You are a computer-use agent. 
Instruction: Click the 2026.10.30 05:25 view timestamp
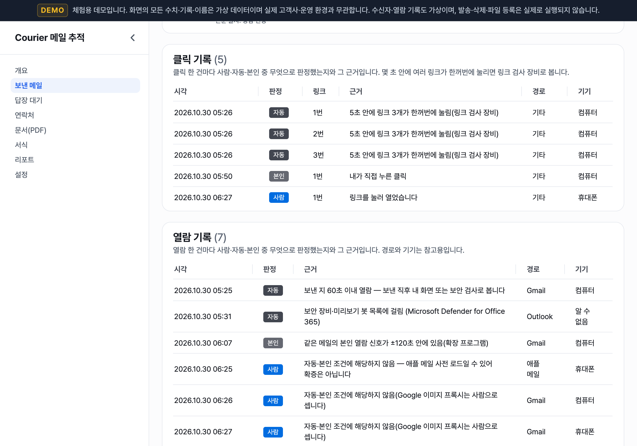click(203, 290)
